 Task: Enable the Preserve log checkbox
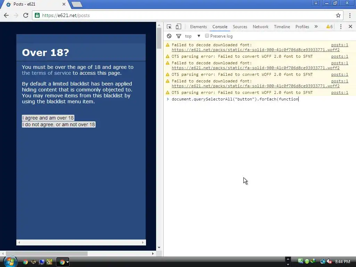pyautogui.click(x=207, y=36)
